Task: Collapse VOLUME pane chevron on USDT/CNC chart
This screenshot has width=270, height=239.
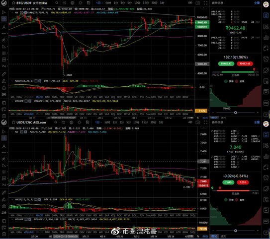Action: (x=12, y=220)
